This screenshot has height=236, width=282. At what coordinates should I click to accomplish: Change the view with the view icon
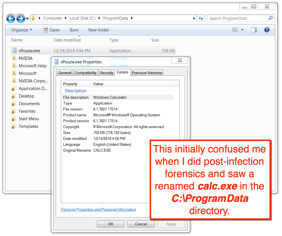click(235, 30)
